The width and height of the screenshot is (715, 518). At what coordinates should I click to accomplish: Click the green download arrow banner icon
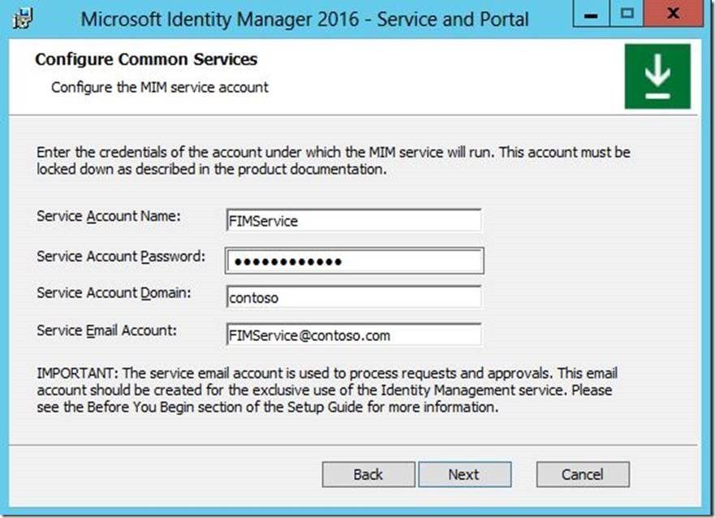click(657, 76)
